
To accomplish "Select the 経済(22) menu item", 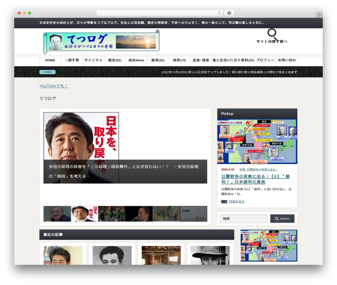I will 158,60.
